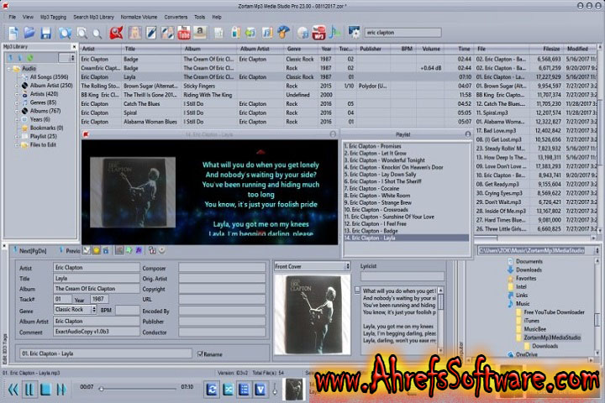Image resolution: width=605 pixels, height=403 pixels.
Task: Select All Songs (3596) in library
Action: [x=51, y=76]
